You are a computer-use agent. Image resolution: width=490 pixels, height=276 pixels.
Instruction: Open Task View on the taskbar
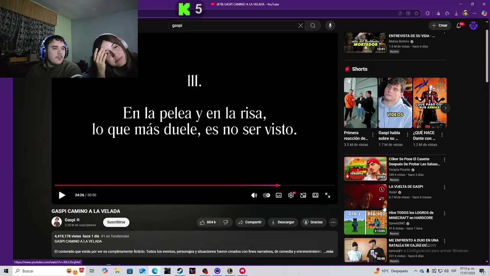(92, 271)
